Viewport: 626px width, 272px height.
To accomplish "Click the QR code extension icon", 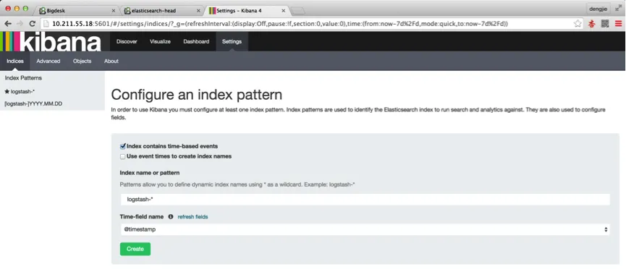I will tap(605, 24).
